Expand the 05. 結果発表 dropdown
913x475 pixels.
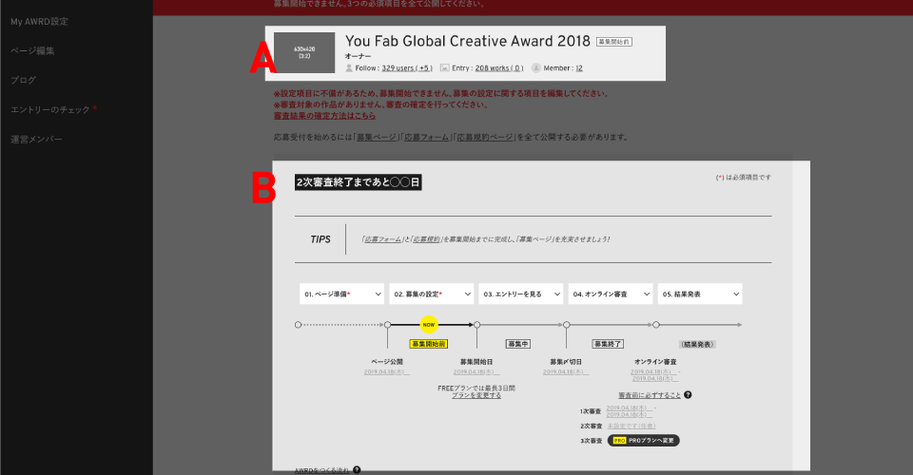pos(700,294)
